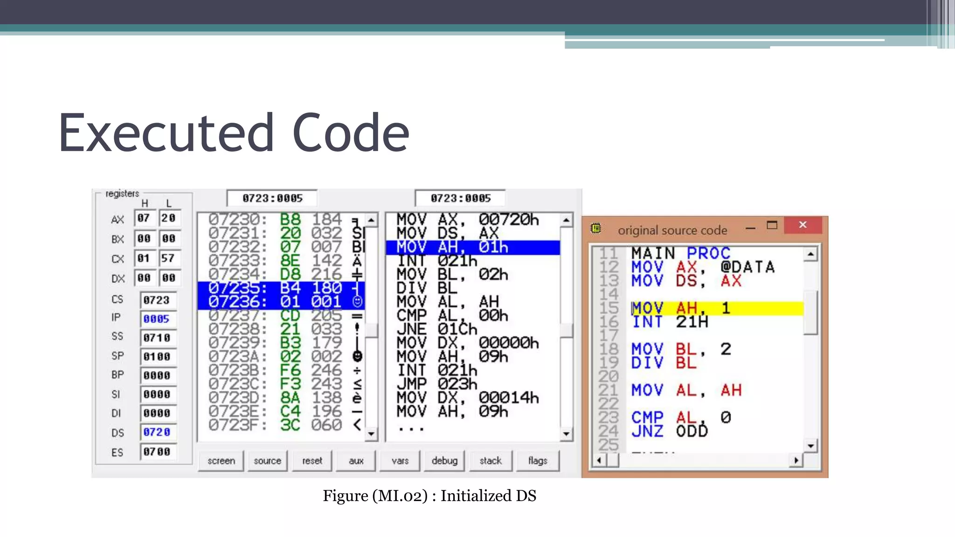The image size is (955, 537).
Task: Click the BP register field
Action: pos(158,375)
